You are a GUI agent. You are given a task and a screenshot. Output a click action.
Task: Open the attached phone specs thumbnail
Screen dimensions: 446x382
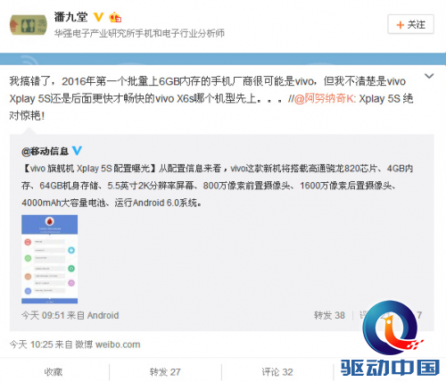[49, 259]
